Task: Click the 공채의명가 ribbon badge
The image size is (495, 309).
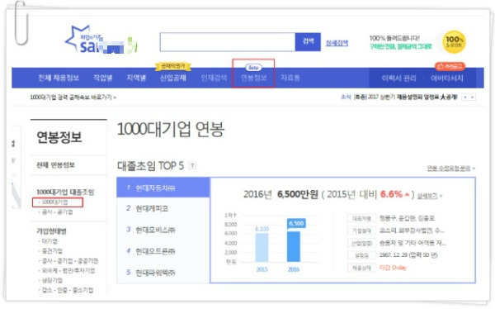Action: coord(172,66)
